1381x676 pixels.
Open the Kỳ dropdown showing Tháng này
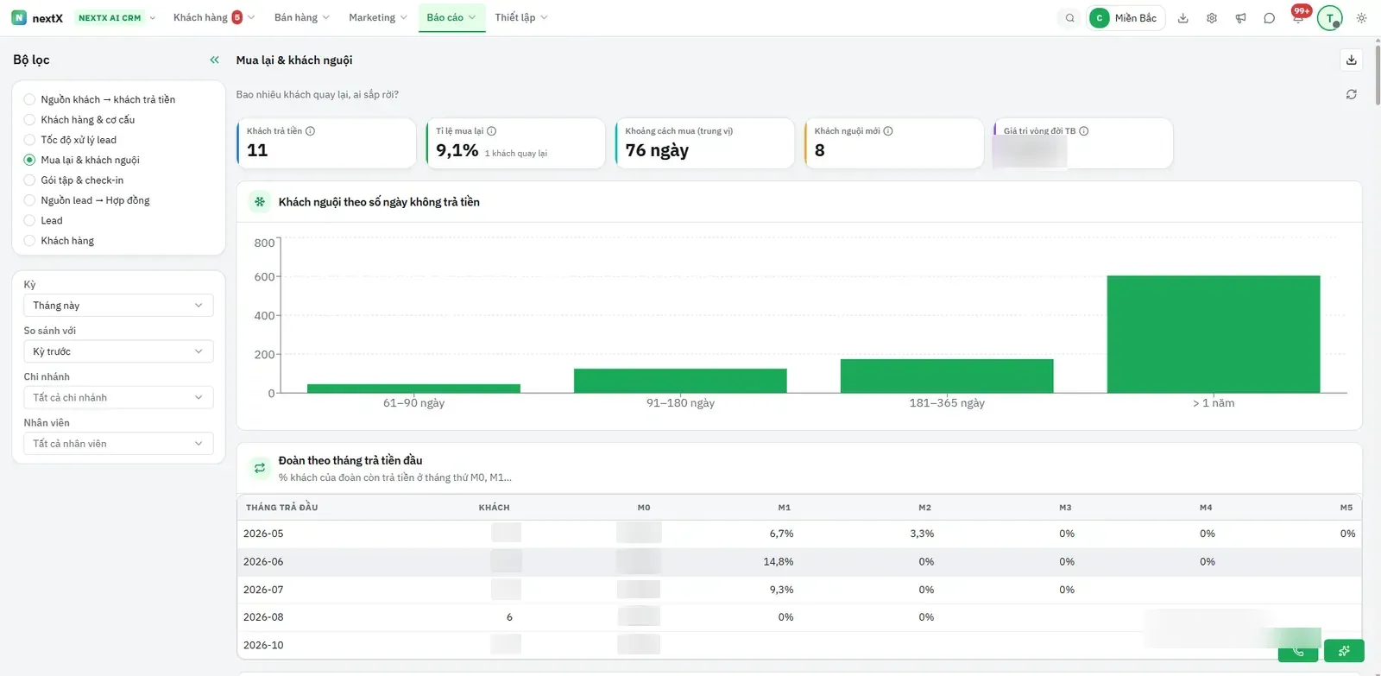point(118,306)
